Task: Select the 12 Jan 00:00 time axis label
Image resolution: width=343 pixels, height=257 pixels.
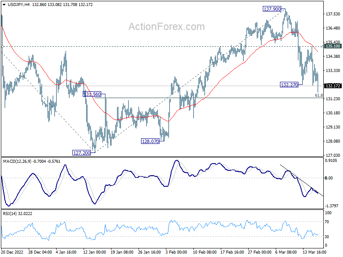Action: 94,252
